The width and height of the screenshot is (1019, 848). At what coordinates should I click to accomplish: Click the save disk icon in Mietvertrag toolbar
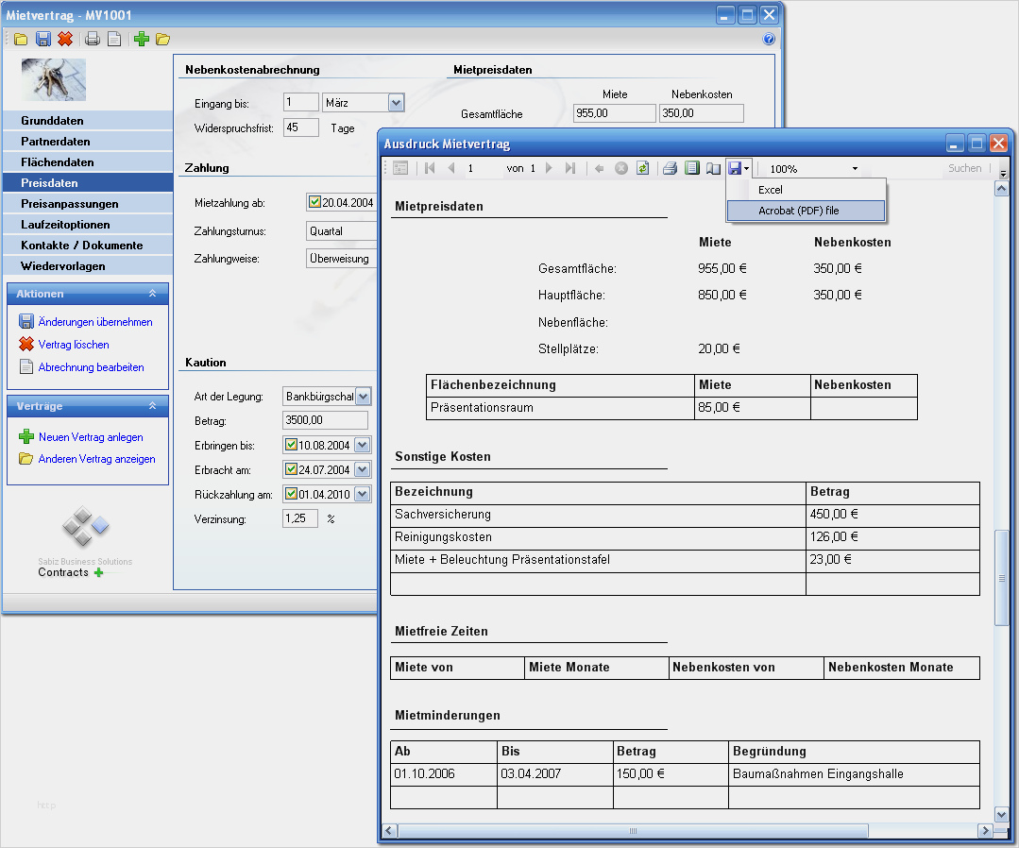pos(42,39)
